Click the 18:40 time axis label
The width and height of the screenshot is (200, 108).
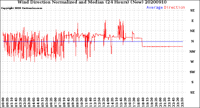[x=143, y=102]
